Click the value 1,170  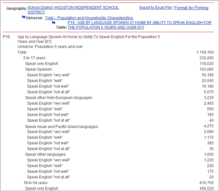click(209, 137)
